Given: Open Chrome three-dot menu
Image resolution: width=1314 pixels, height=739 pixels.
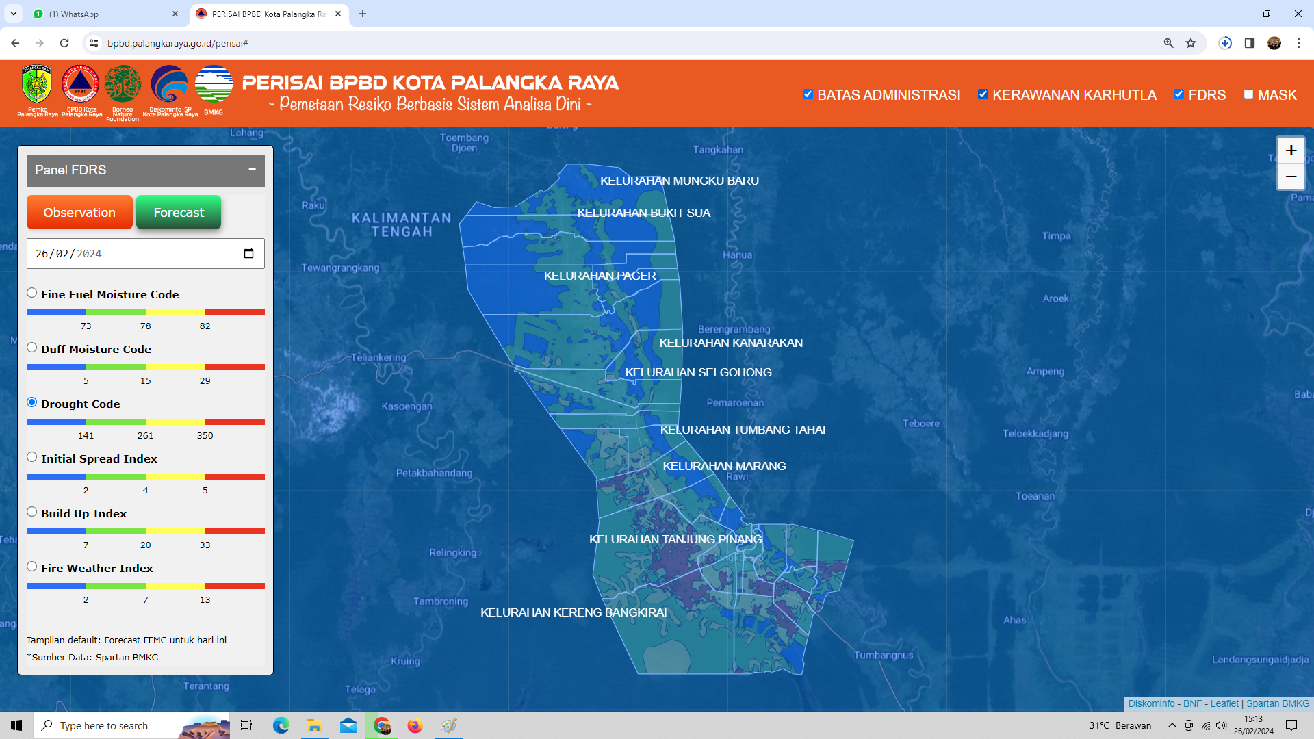Looking at the screenshot, I should point(1299,43).
